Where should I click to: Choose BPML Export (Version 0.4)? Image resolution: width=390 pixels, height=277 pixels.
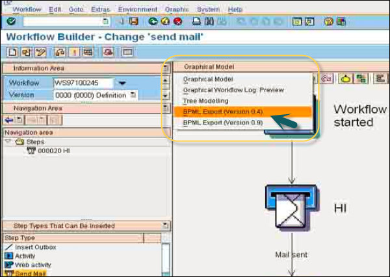click(242, 112)
